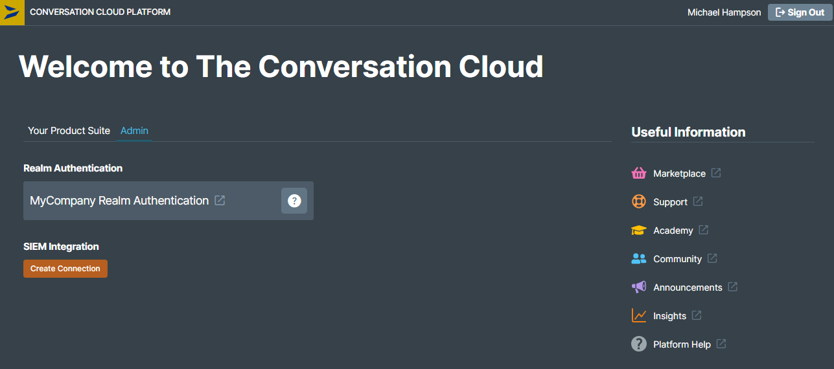
Task: Click the Community people icon
Action: click(x=639, y=259)
